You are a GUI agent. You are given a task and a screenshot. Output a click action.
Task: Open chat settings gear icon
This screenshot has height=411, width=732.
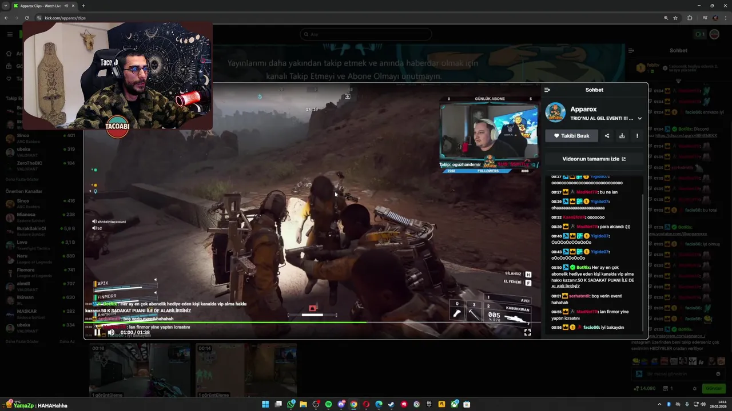695,389
